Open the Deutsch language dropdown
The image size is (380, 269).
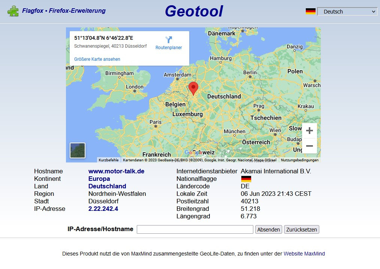coord(347,12)
